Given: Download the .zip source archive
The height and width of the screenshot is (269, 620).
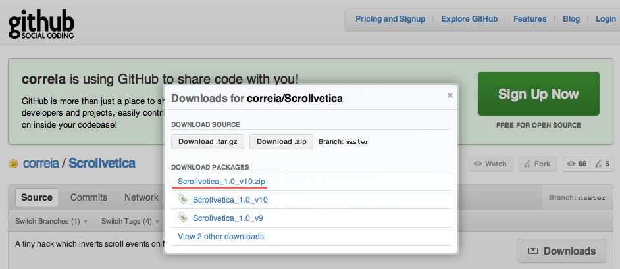Looking at the screenshot, I should point(281,142).
